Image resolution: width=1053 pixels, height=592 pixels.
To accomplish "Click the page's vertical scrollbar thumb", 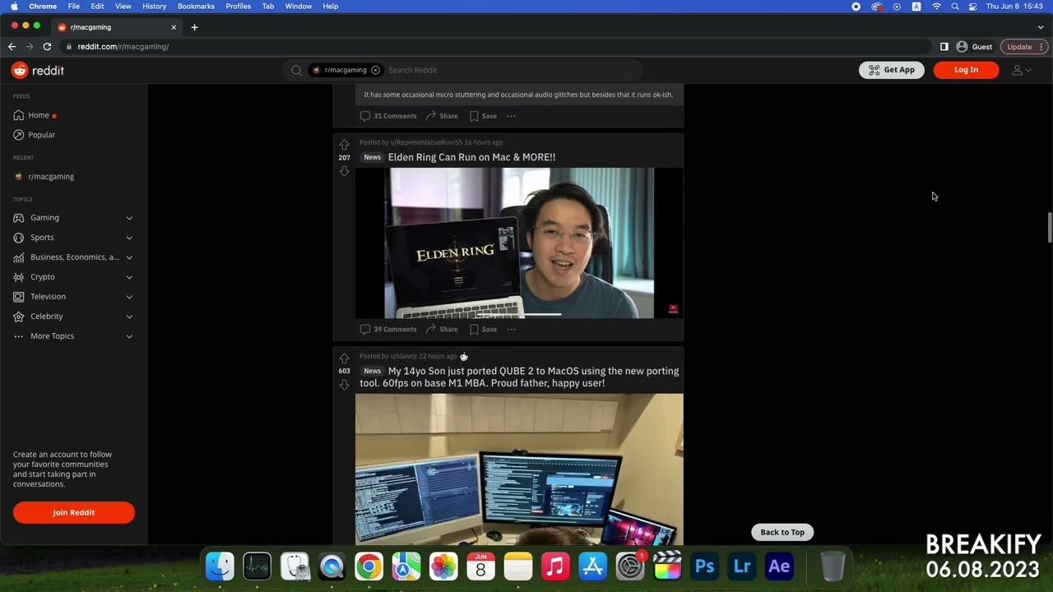I will point(1050,228).
